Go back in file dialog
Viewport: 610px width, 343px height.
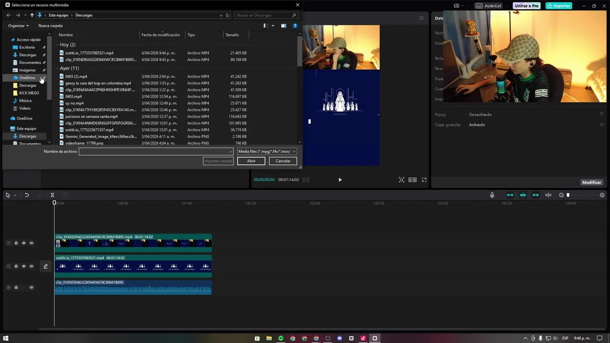click(8, 15)
